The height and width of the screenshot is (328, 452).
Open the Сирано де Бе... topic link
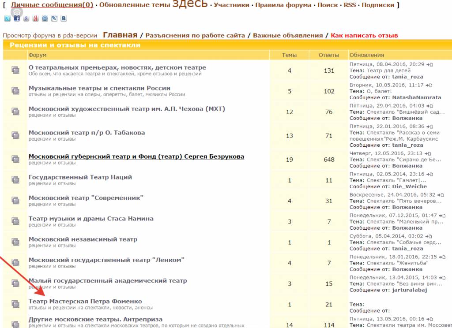point(404,160)
